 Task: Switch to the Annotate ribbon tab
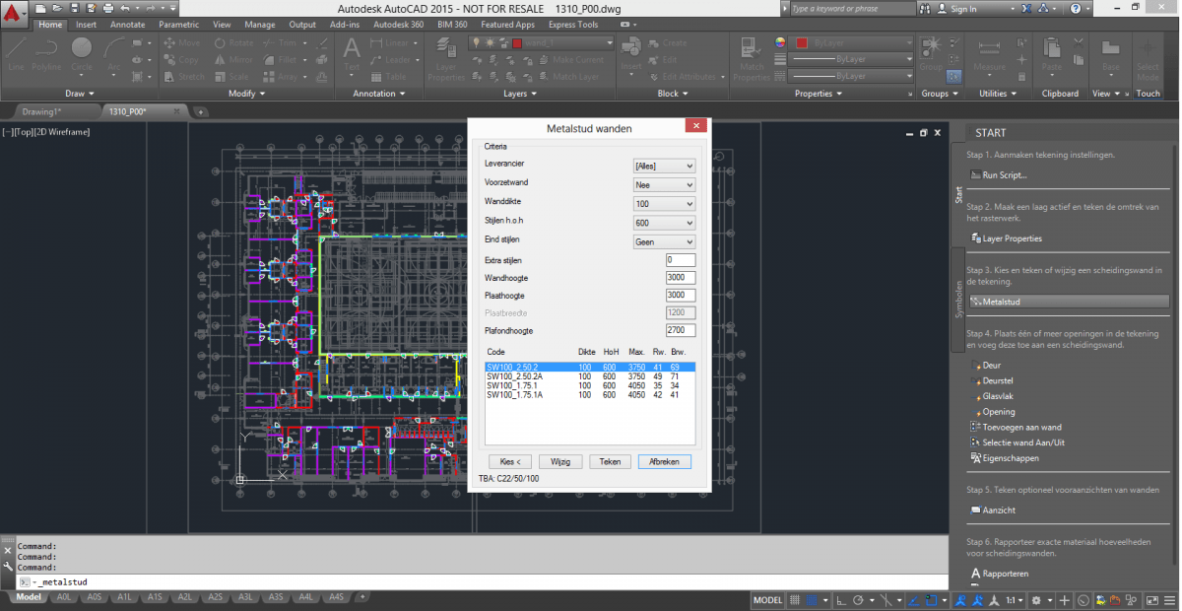click(127, 25)
